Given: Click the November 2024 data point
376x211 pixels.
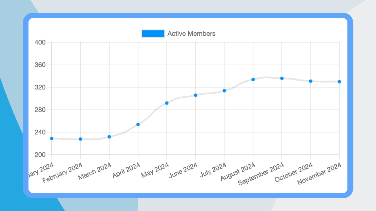Looking at the screenshot, I should pyautogui.click(x=339, y=81).
